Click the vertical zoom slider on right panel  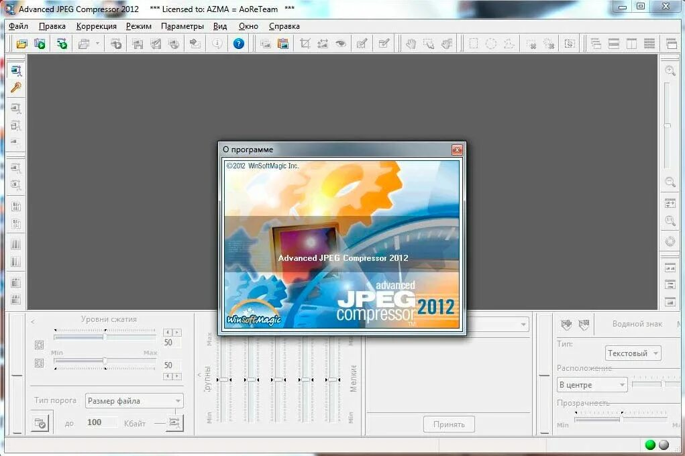[667, 126]
